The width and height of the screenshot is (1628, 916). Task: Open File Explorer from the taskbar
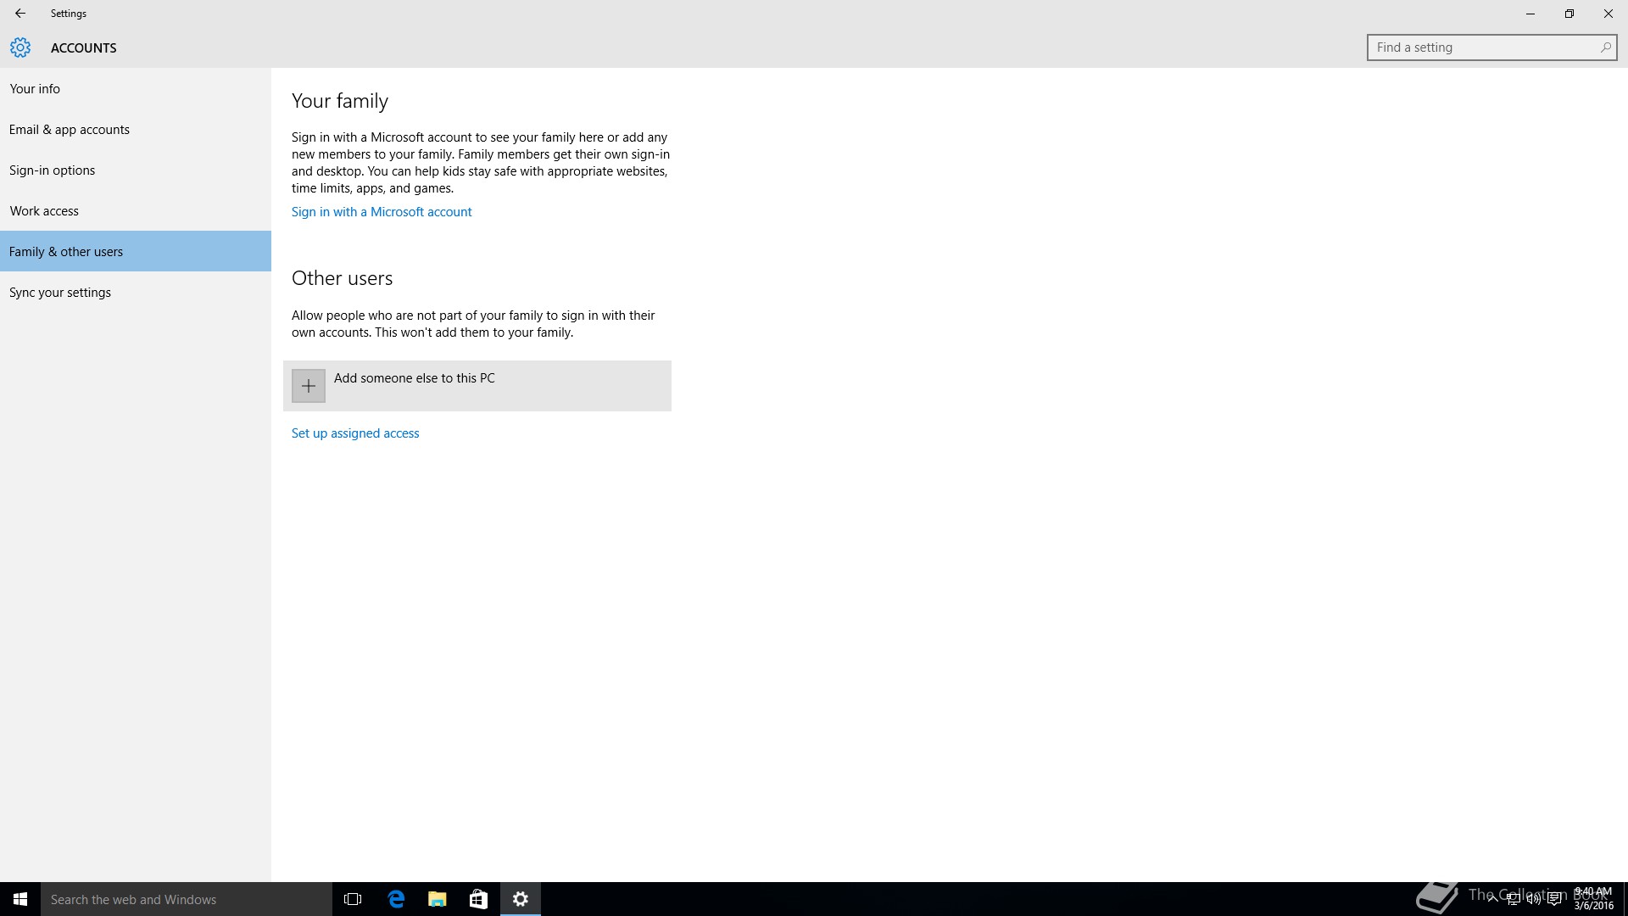pos(438,899)
